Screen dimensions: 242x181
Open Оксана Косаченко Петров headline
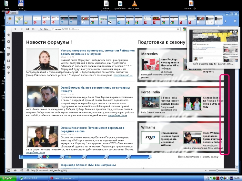coord(93,129)
